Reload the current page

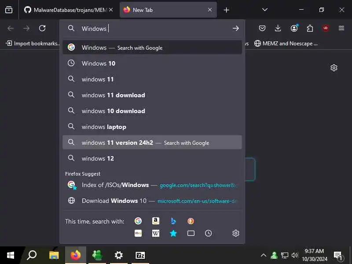tap(42, 28)
